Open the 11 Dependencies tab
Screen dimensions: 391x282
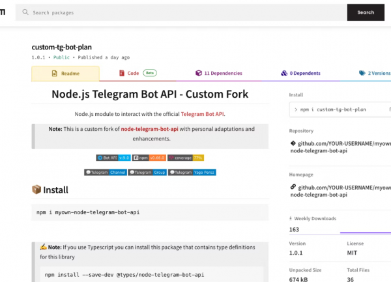point(219,73)
